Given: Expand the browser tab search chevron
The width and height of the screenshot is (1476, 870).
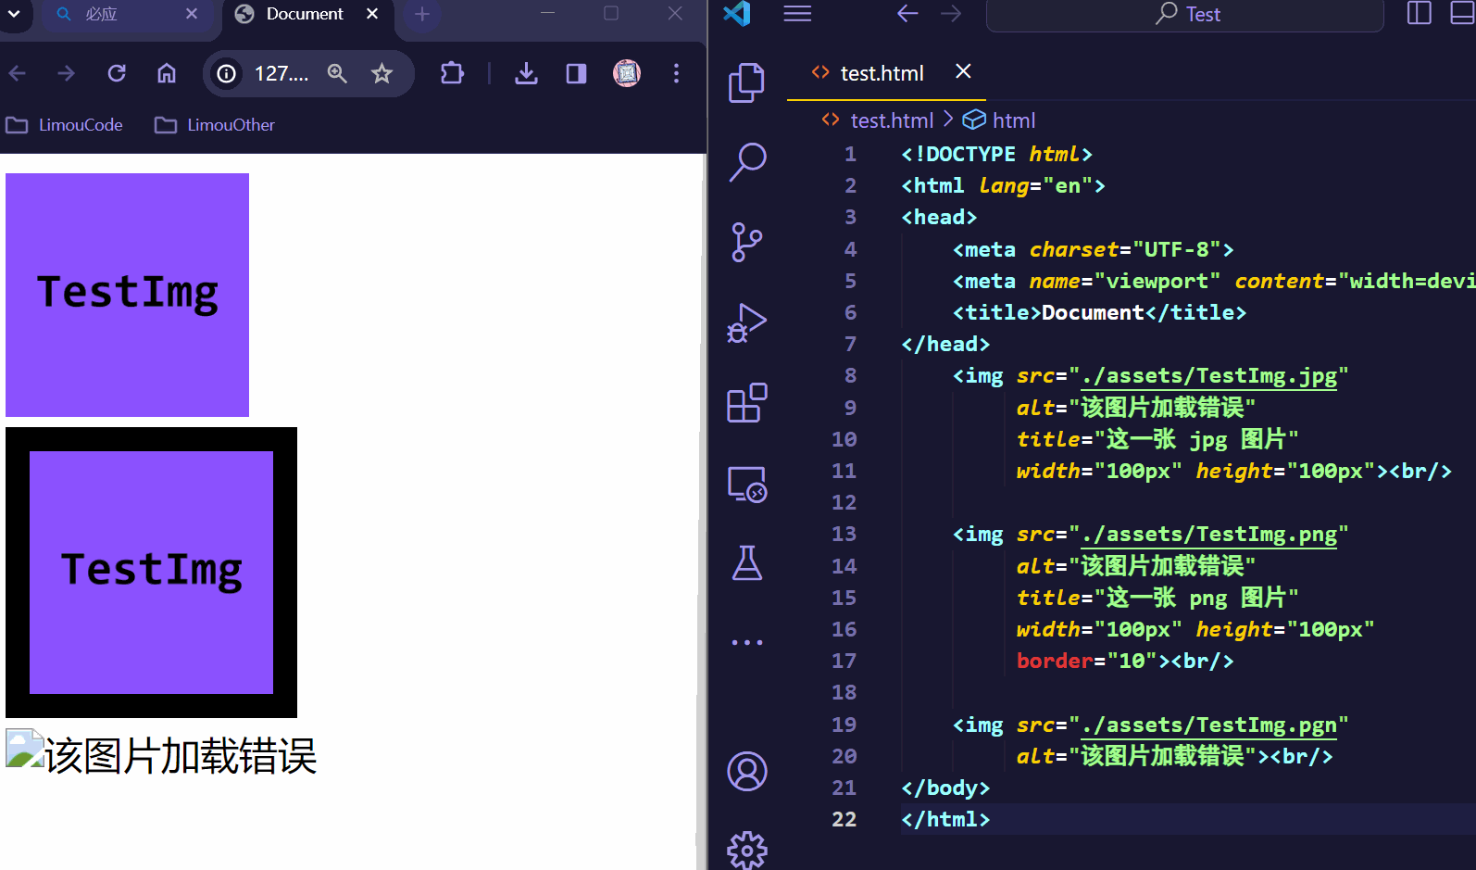Looking at the screenshot, I should tap(14, 14).
